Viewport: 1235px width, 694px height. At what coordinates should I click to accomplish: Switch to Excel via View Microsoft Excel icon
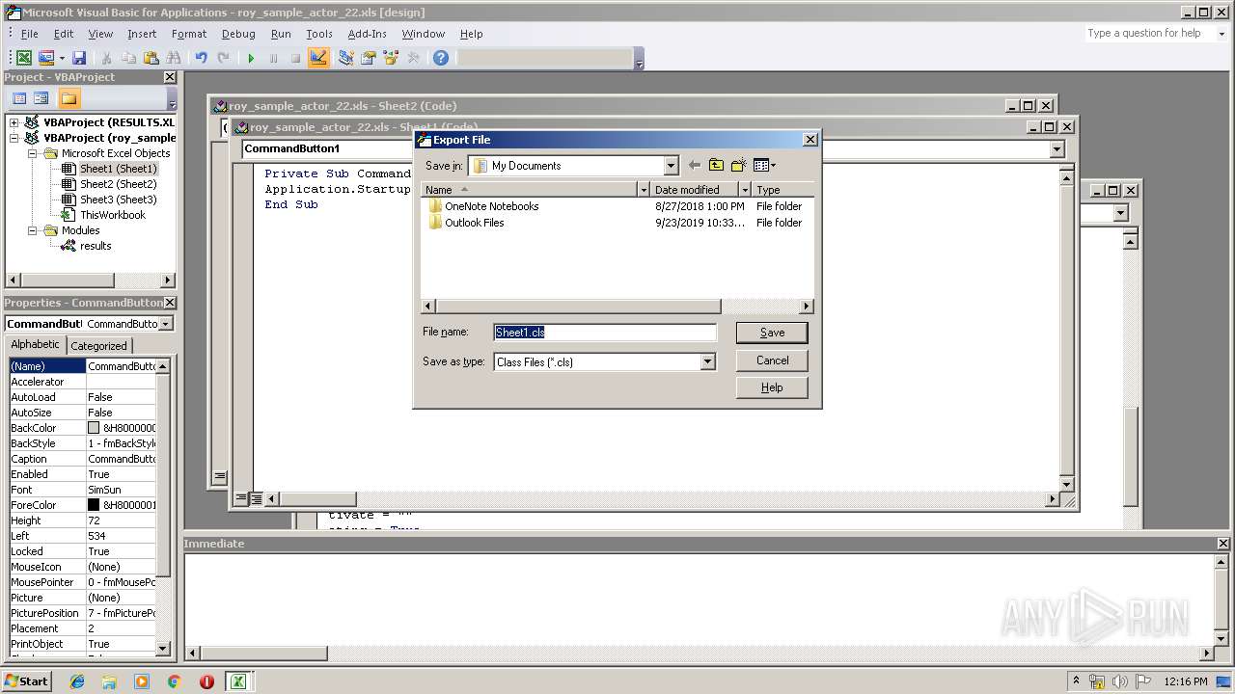(24, 58)
